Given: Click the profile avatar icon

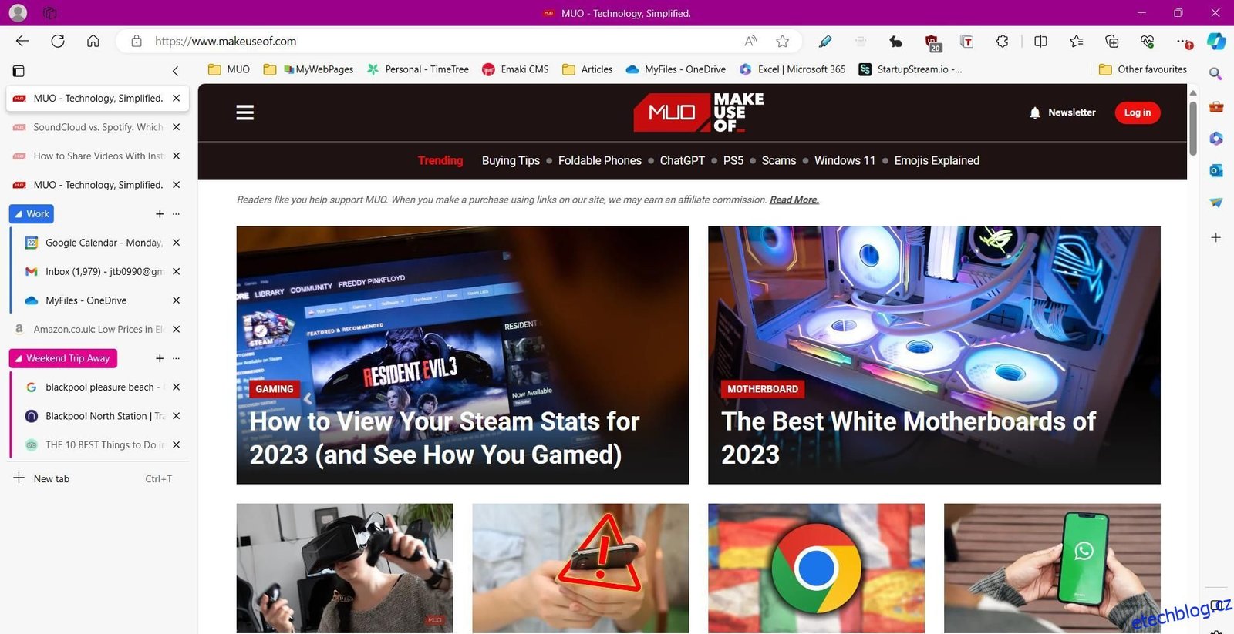Looking at the screenshot, I should [x=17, y=13].
